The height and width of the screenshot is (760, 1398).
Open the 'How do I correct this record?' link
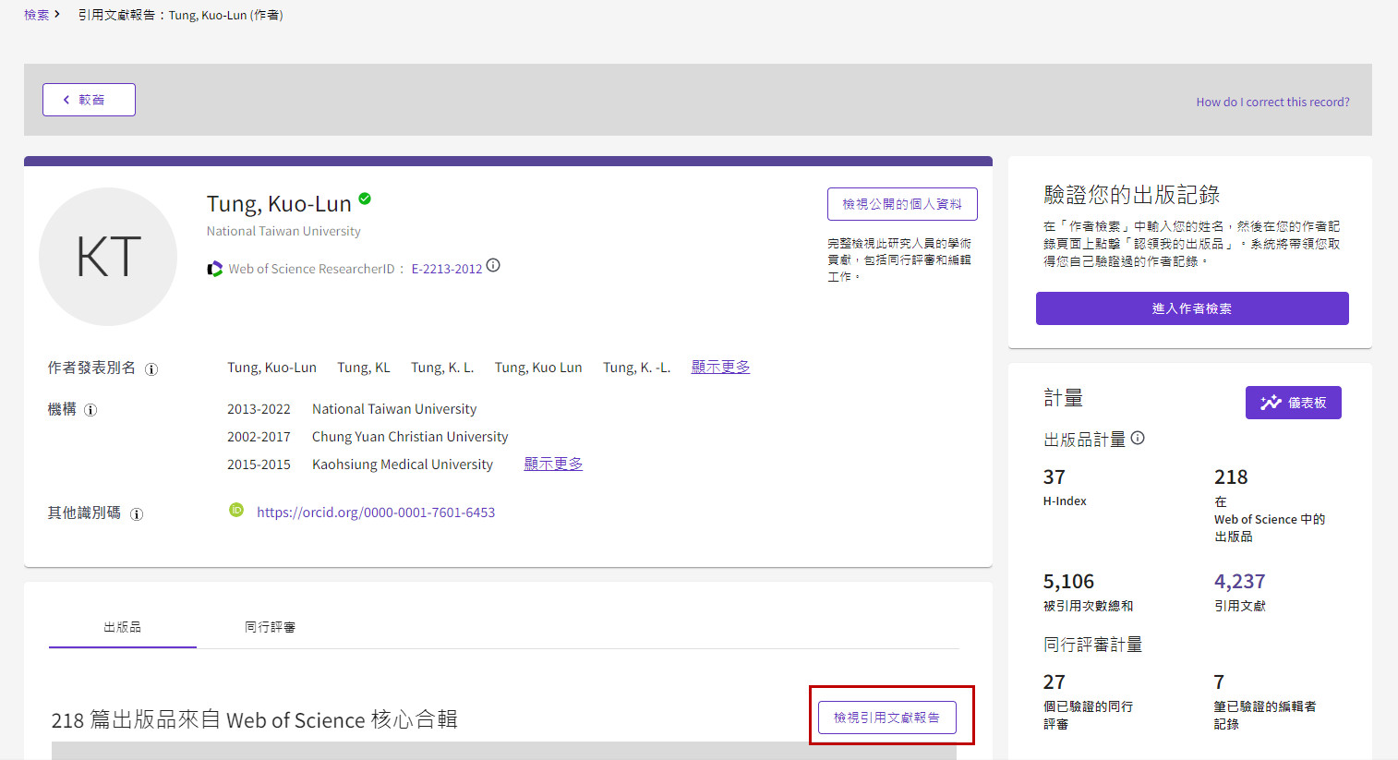[1272, 103]
